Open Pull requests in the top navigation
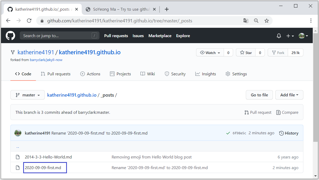The height and width of the screenshot is (180, 319). pos(116,36)
